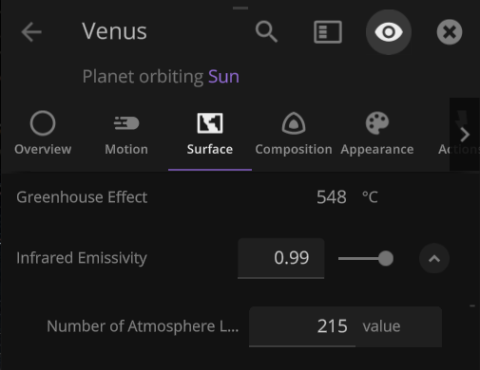The image size is (480, 370).
Task: Collapse the Infrared Emissivity section
Action: (x=434, y=258)
